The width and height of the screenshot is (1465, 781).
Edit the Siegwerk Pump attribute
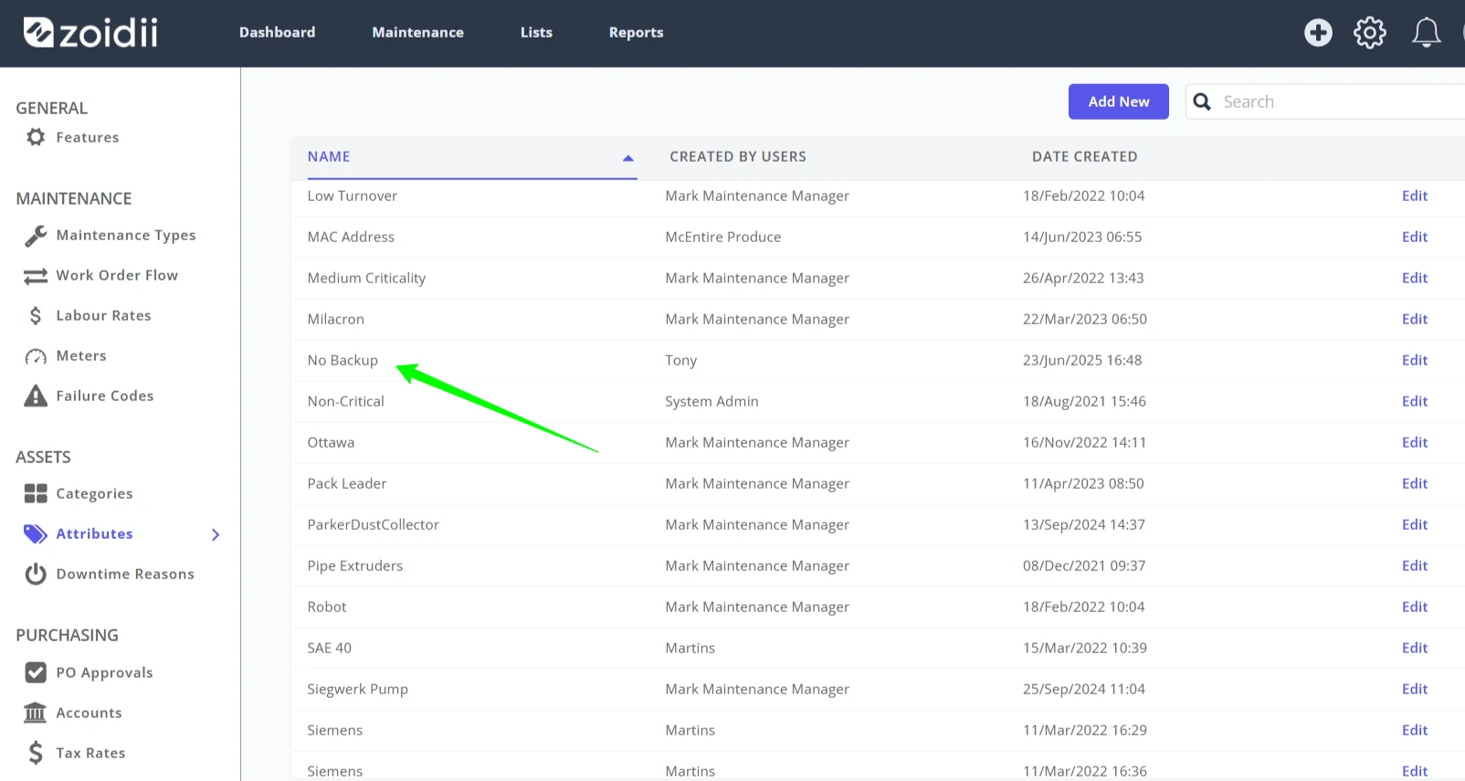coord(1414,690)
